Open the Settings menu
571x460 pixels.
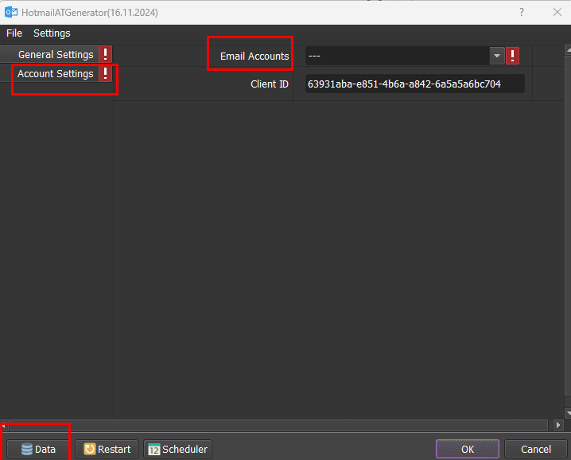point(52,33)
